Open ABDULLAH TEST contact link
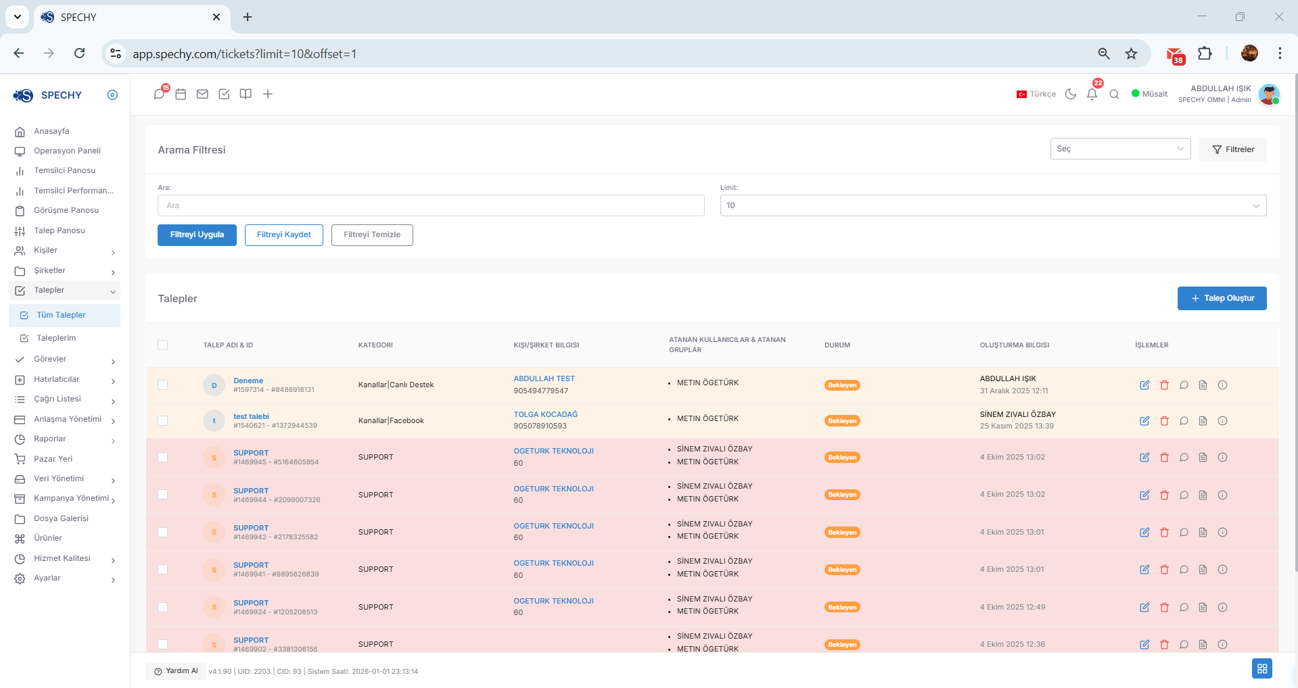Viewport: 1298px width, 688px height. click(544, 378)
